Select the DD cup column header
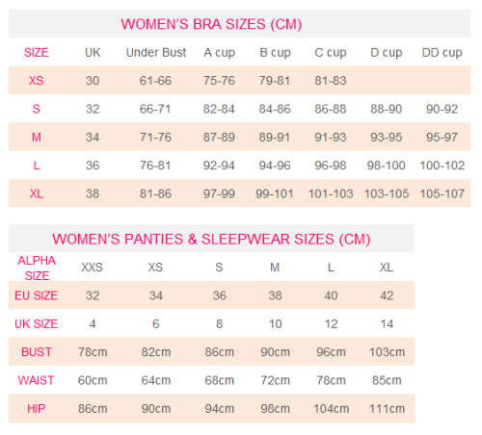This screenshot has height=435, width=482. 442,53
